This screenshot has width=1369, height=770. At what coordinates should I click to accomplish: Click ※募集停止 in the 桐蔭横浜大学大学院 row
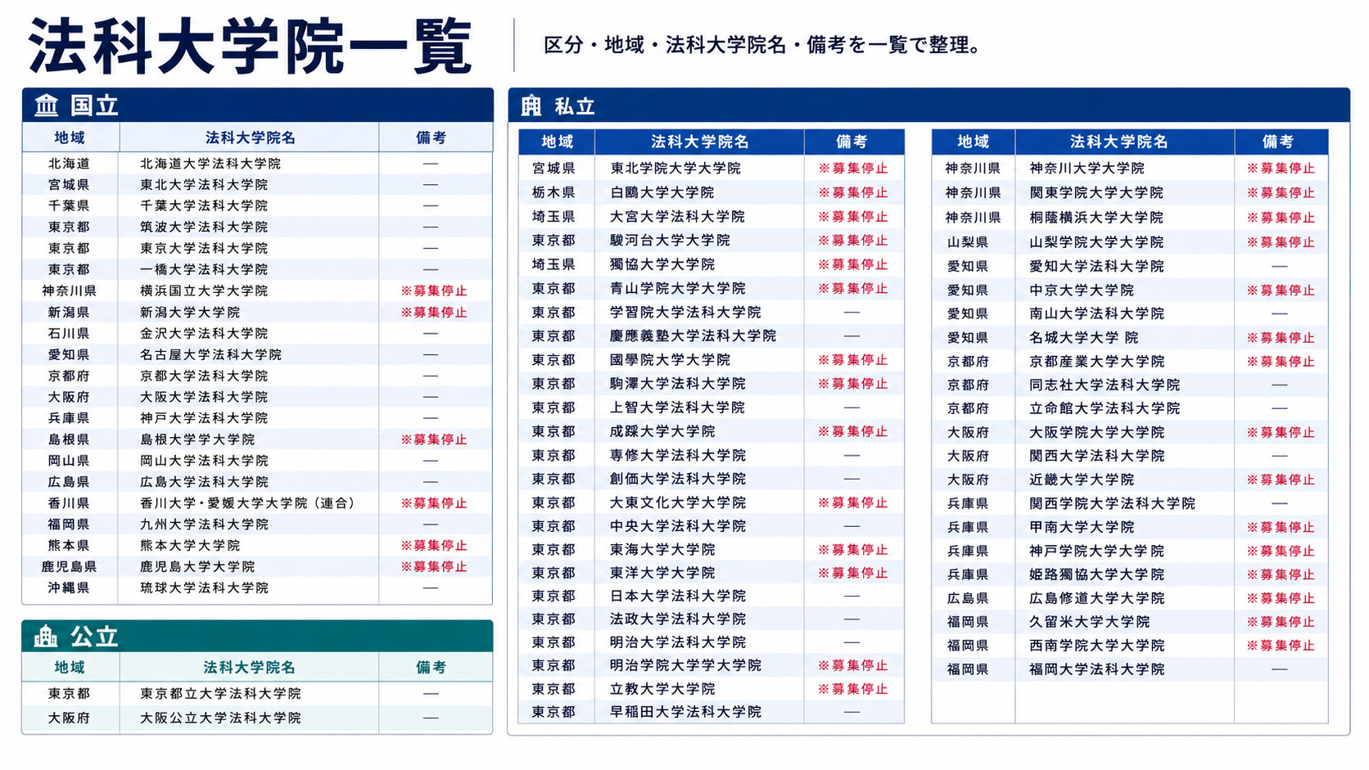(1281, 218)
